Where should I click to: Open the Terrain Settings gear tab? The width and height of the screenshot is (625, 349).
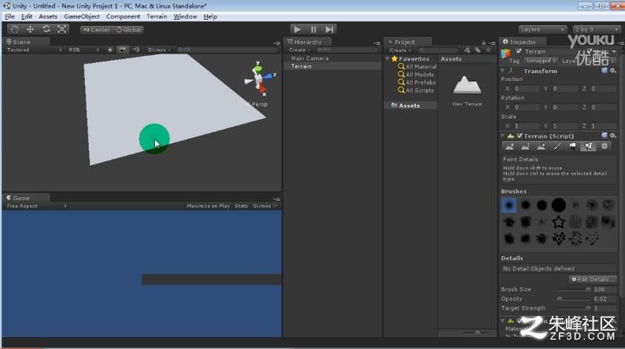pos(605,147)
